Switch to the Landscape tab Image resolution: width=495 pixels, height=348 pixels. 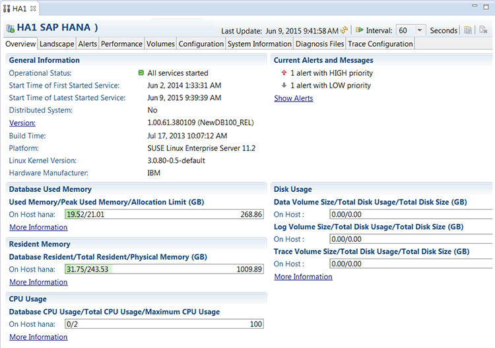point(56,44)
